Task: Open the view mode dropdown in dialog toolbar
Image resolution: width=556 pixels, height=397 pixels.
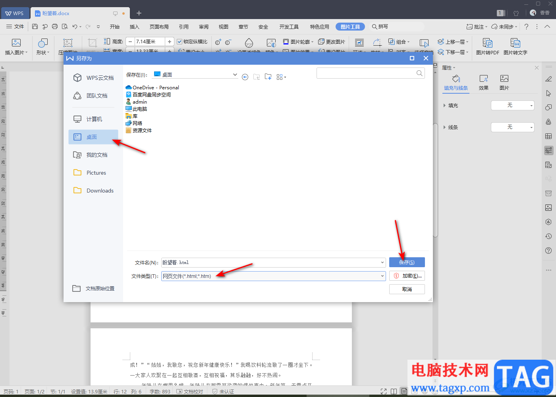Action: tap(281, 77)
